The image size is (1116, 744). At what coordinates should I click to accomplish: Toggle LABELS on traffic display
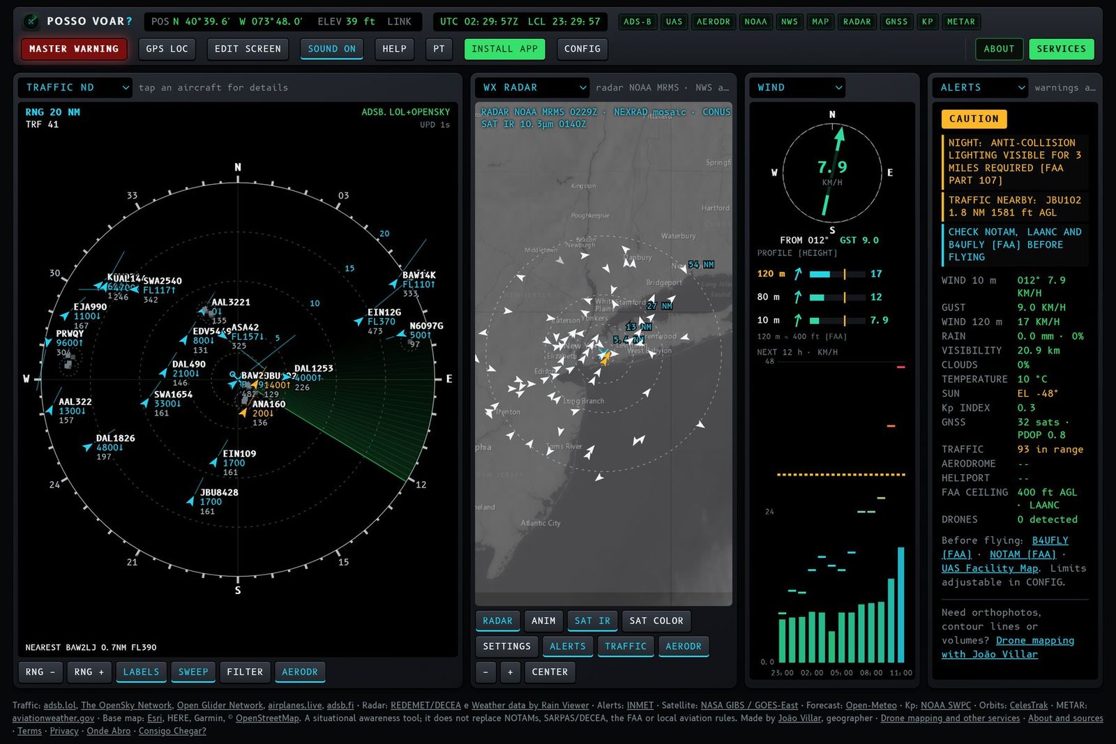pos(141,672)
